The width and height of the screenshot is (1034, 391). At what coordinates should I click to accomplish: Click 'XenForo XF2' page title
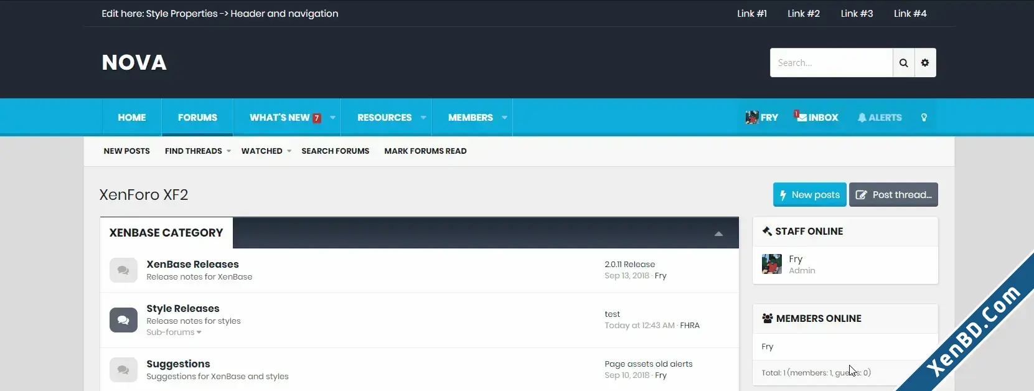tap(144, 195)
